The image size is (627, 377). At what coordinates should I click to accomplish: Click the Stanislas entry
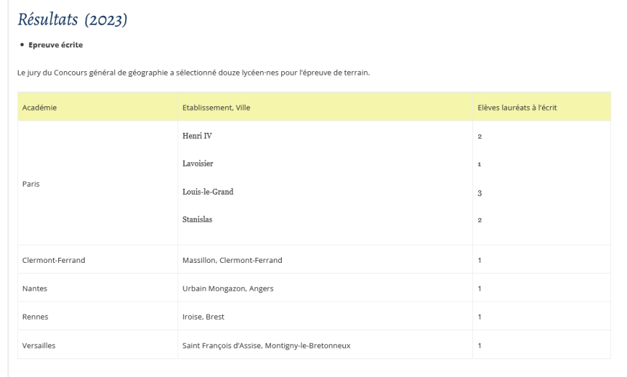[x=197, y=219]
